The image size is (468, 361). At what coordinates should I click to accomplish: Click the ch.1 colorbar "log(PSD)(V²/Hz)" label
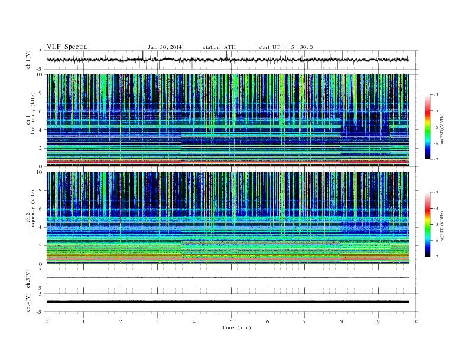[x=442, y=130]
